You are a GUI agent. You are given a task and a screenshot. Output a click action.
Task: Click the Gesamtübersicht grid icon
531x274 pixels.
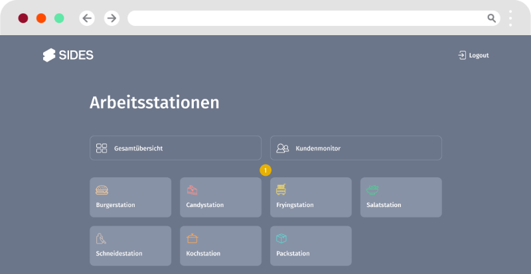tap(102, 148)
